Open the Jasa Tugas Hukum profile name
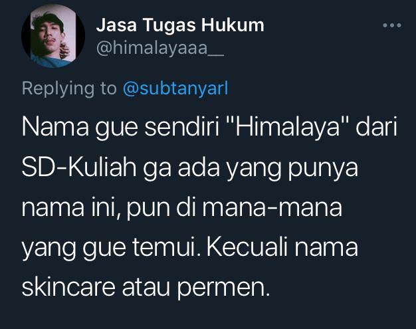 (180, 26)
